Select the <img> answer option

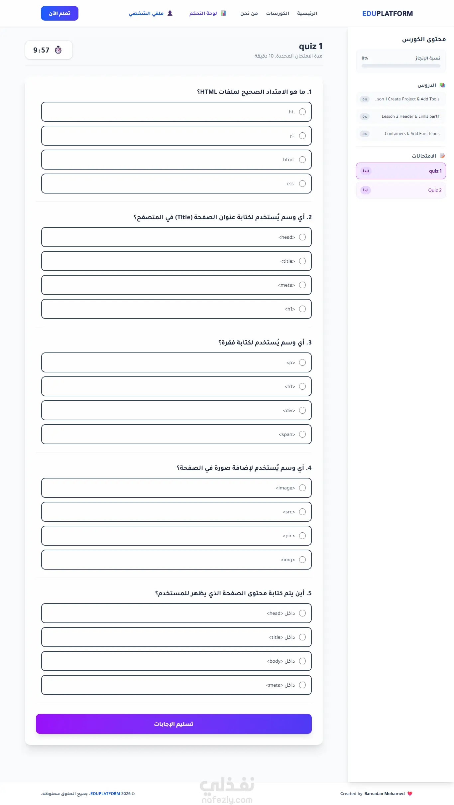click(176, 560)
